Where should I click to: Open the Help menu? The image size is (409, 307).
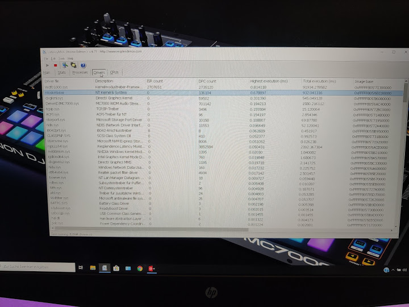point(70,59)
